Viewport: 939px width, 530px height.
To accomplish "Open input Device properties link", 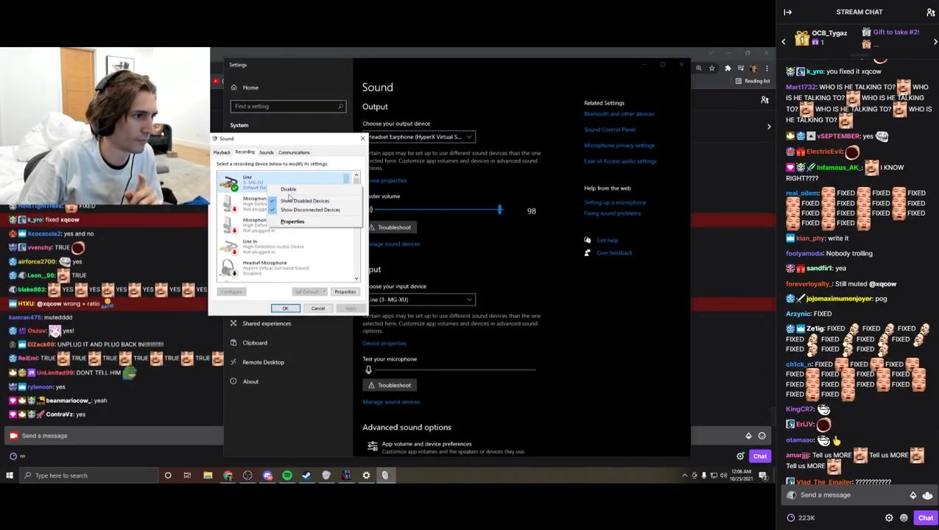I will coord(384,343).
